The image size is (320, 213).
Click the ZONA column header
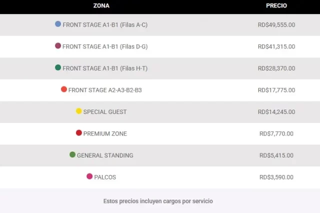click(x=101, y=5)
